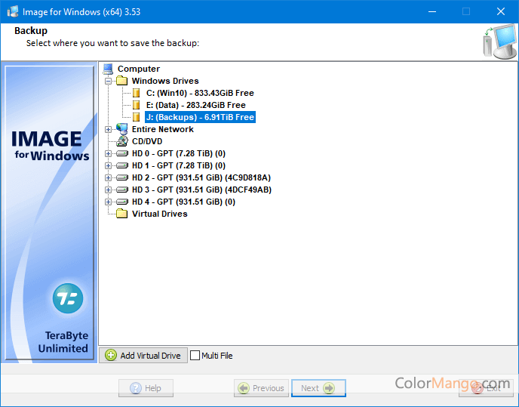This screenshot has width=519, height=407.
Task: Click the C: (Win10) drive icon
Action: pyautogui.click(x=137, y=93)
